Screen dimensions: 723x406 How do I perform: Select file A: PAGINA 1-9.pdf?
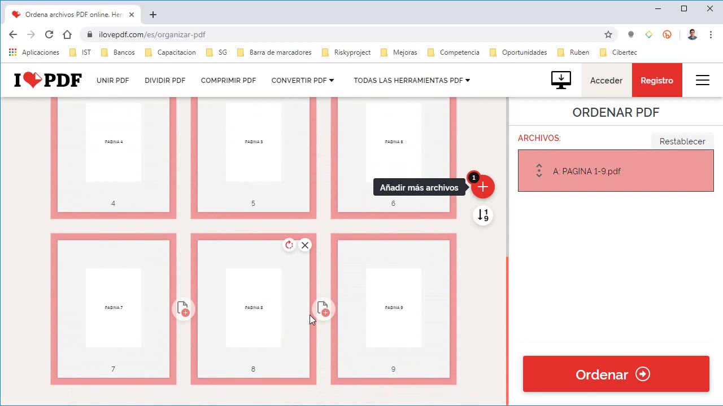616,171
